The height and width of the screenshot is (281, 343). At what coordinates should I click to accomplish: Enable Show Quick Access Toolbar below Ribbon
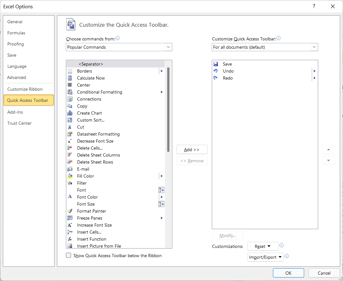[68, 255]
